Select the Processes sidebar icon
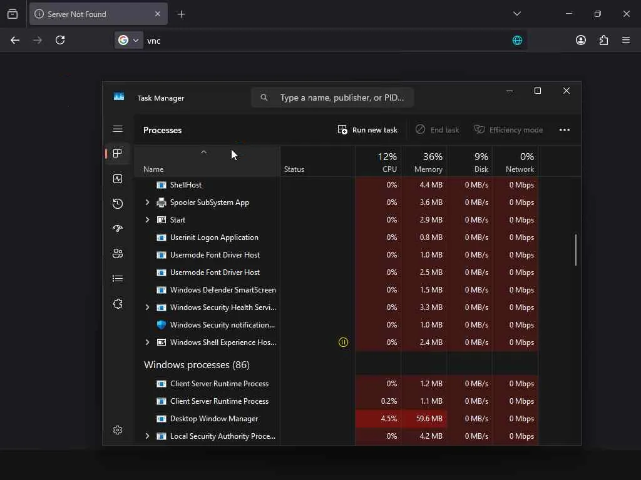 pyautogui.click(x=118, y=154)
